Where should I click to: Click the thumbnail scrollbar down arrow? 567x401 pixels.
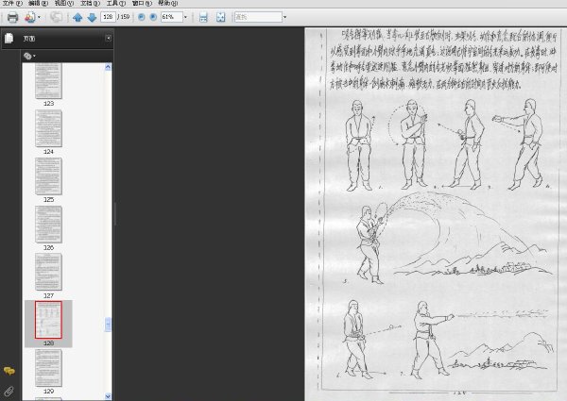pyautogui.click(x=108, y=396)
